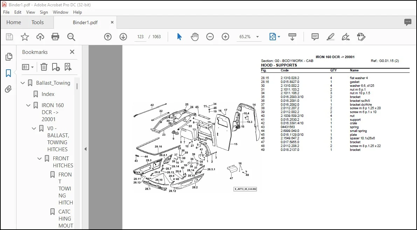
Task: Open the CATCHING MOUT bookmark
Action: tap(65, 218)
